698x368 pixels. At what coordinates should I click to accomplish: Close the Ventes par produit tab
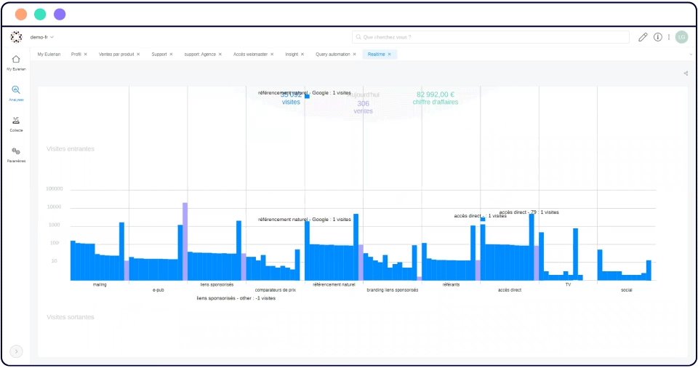[138, 55]
